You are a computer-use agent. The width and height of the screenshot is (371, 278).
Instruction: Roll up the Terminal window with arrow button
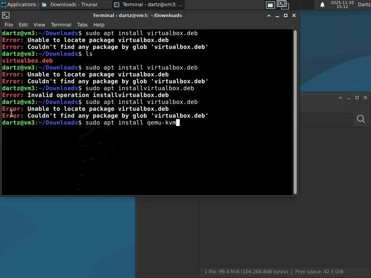pyautogui.click(x=269, y=16)
